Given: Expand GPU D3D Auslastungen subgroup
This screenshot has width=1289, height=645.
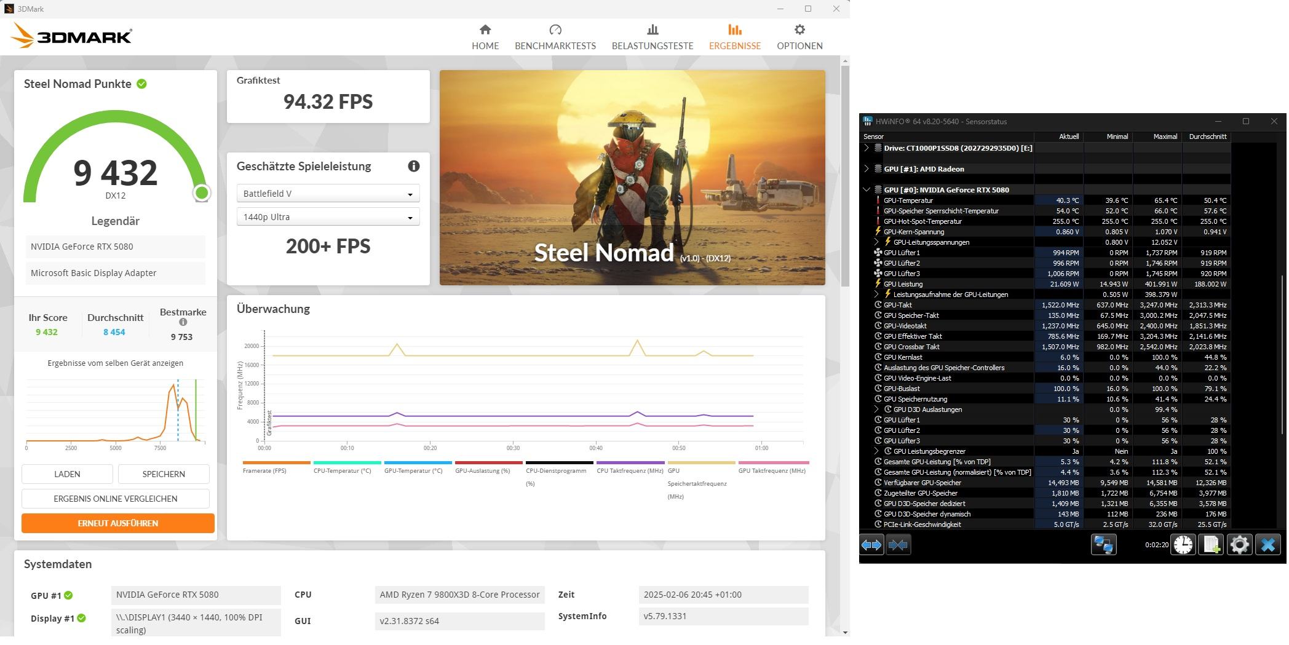Looking at the screenshot, I should (x=876, y=410).
